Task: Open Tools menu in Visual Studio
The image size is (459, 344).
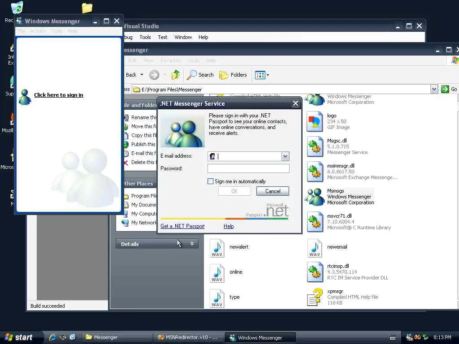Action: (x=145, y=37)
